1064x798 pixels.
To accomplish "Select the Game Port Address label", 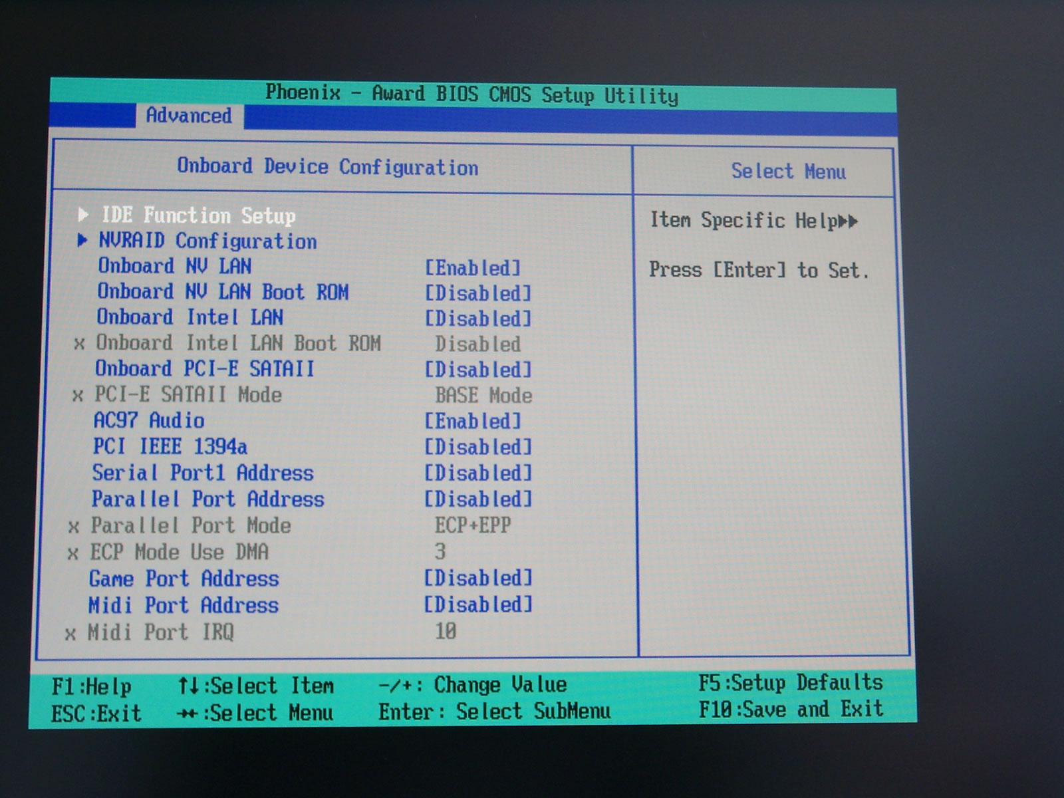I will click(184, 579).
